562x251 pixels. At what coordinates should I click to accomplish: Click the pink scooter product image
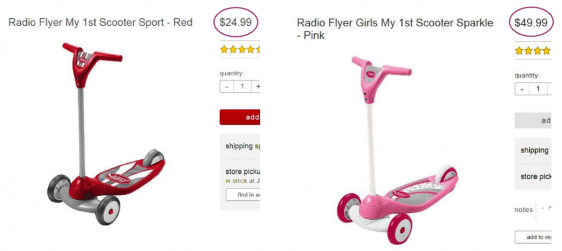click(x=397, y=150)
